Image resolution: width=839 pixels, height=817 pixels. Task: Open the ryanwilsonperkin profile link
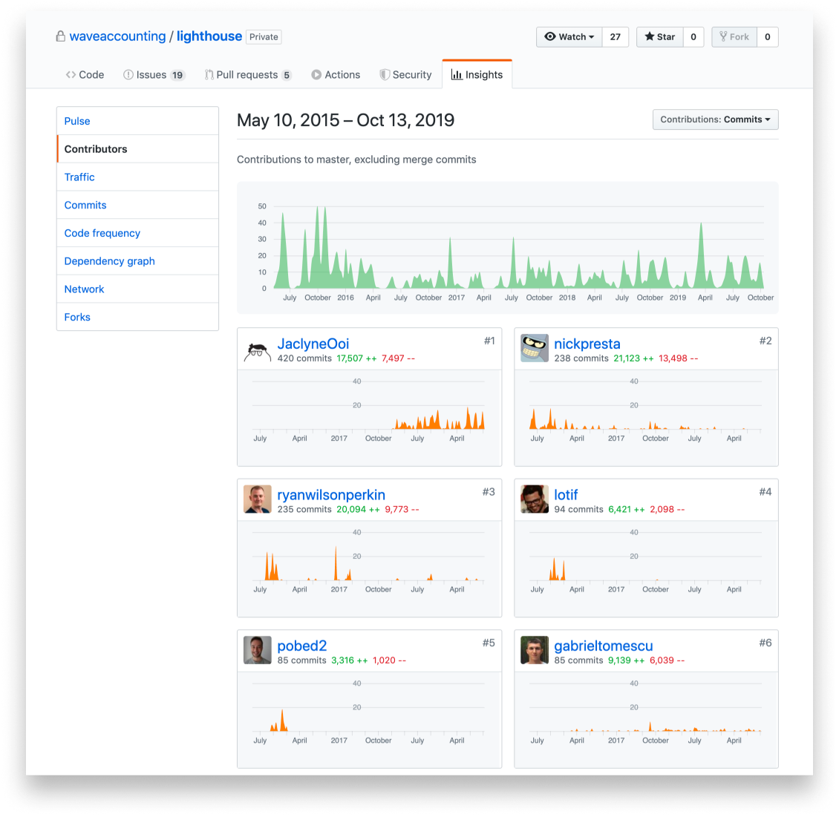[331, 495]
